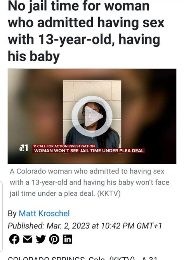184x260 pixels.
Task: Click the side panel edge at the left
Action: tap(1, 216)
